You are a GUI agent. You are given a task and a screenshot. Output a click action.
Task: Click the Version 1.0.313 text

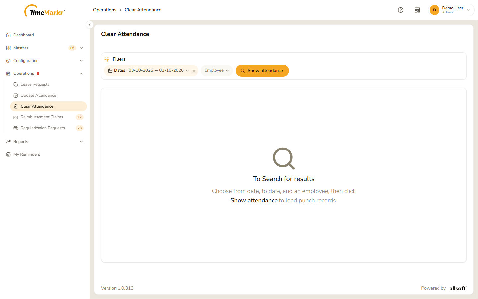(x=117, y=288)
